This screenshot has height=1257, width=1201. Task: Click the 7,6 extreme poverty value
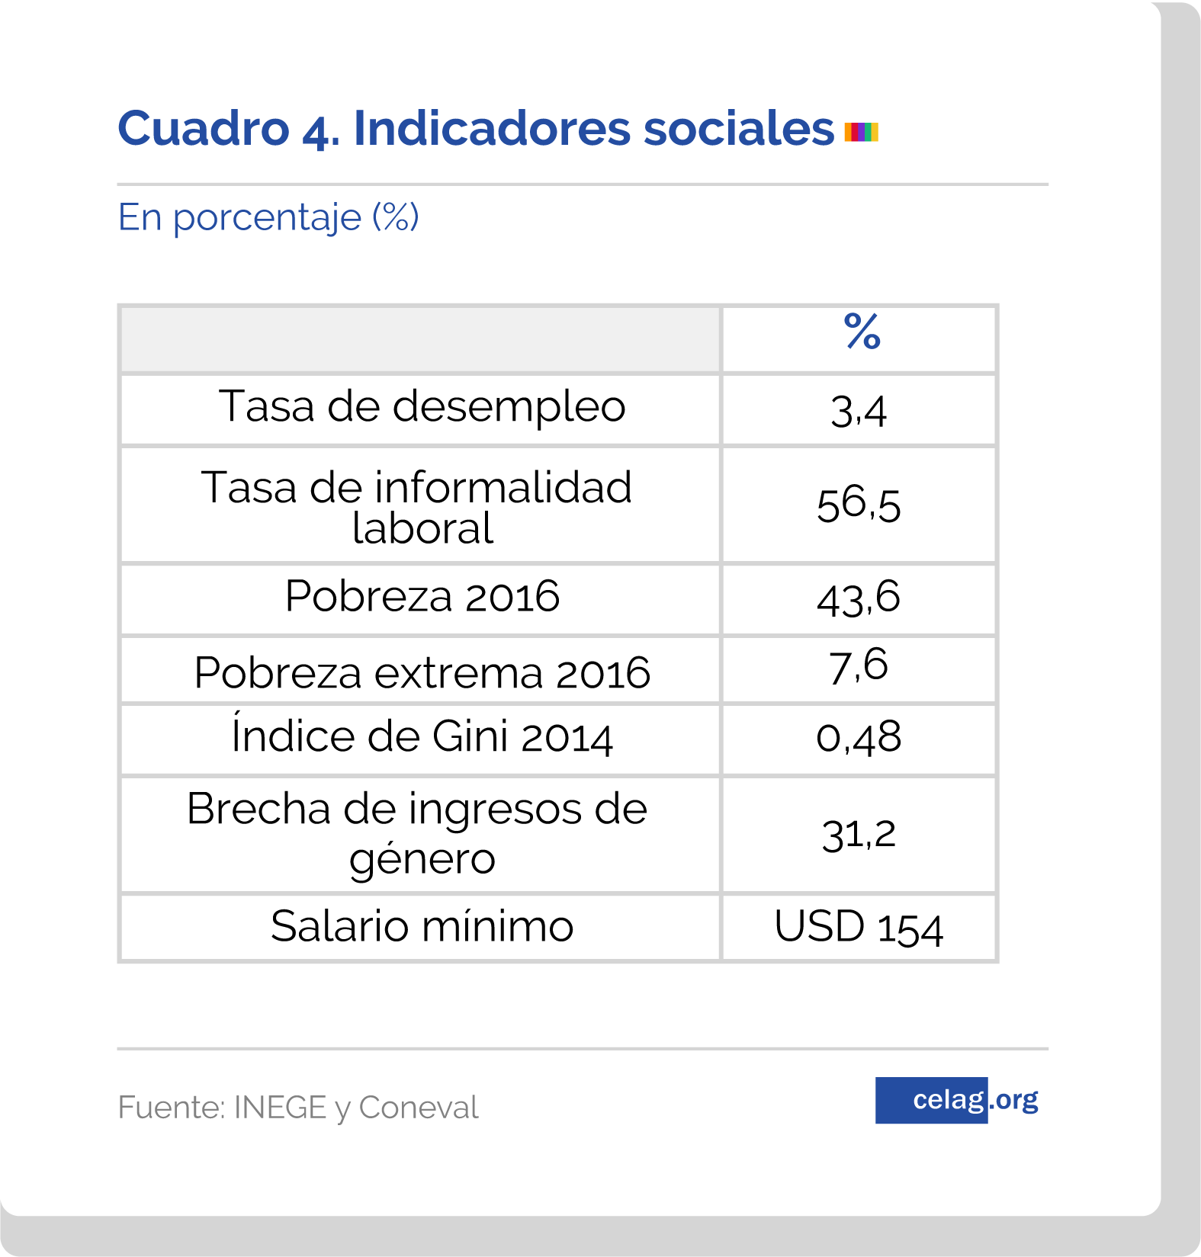(x=859, y=665)
